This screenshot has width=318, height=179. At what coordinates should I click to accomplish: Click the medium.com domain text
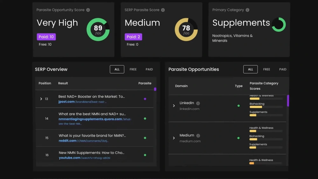[190, 141]
